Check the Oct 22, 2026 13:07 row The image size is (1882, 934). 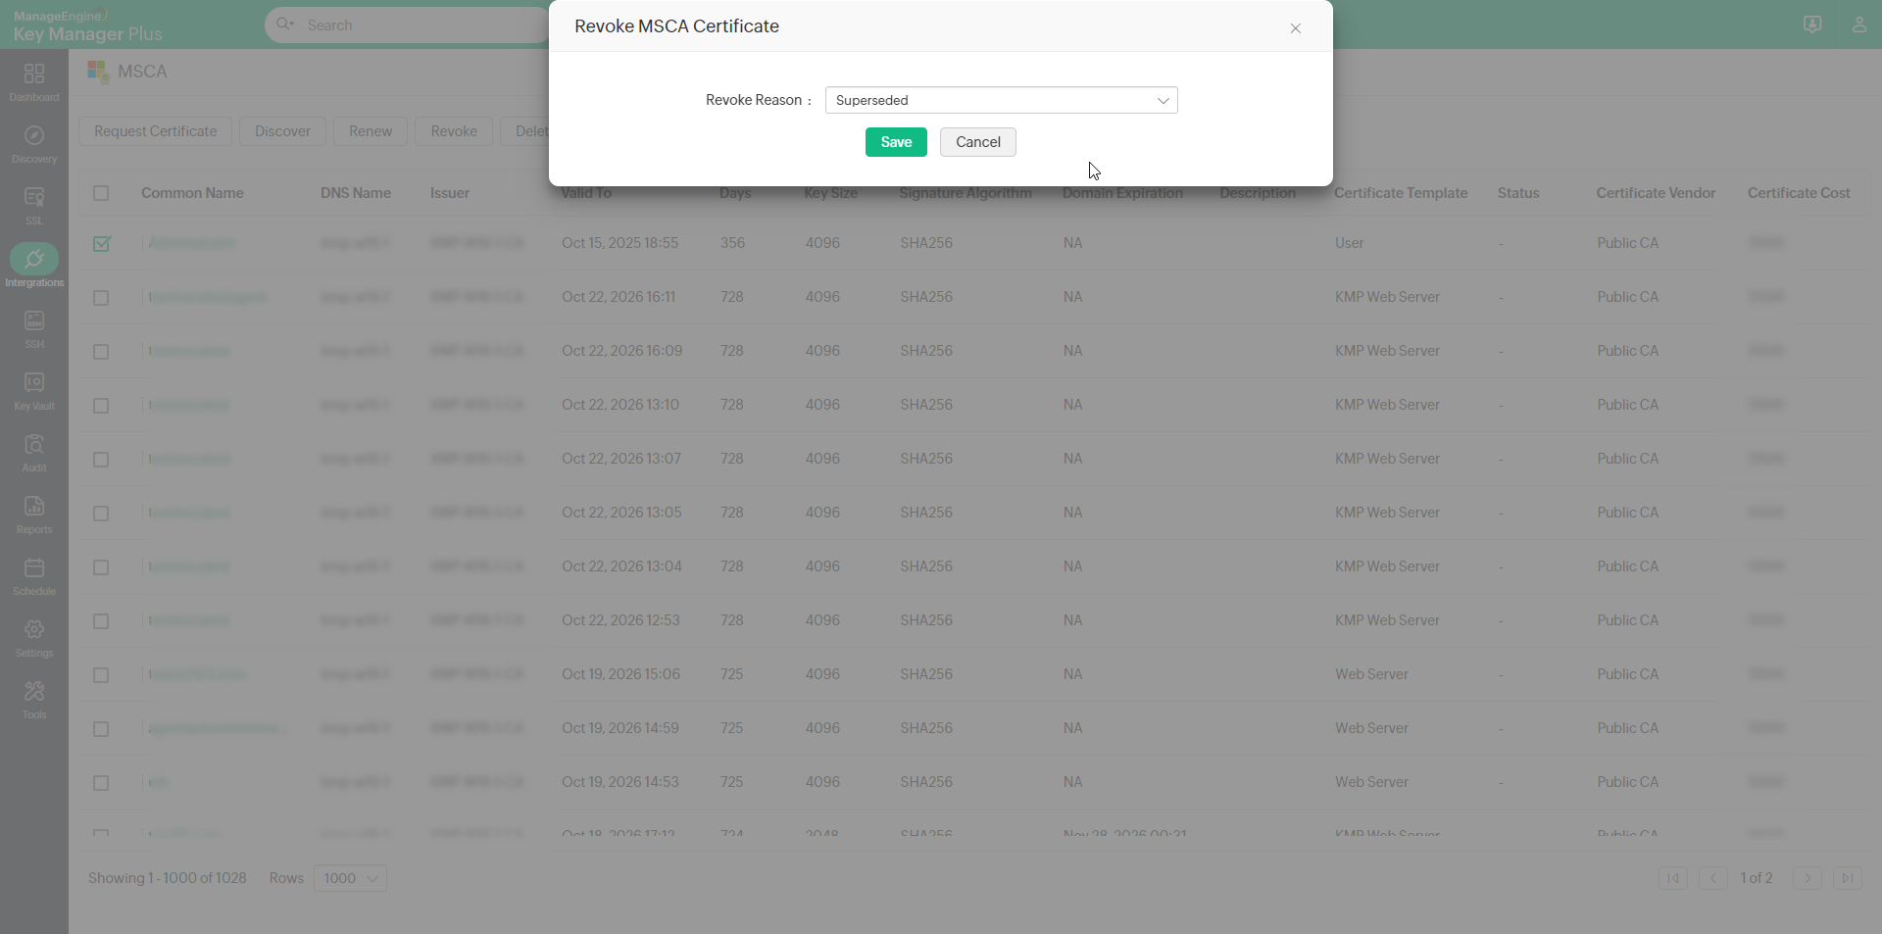tap(101, 459)
